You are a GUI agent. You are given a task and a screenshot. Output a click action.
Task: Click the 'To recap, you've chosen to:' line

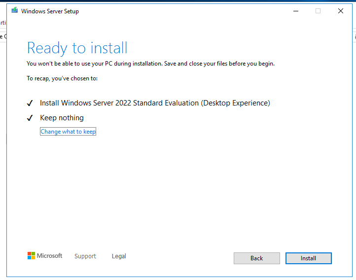point(62,78)
